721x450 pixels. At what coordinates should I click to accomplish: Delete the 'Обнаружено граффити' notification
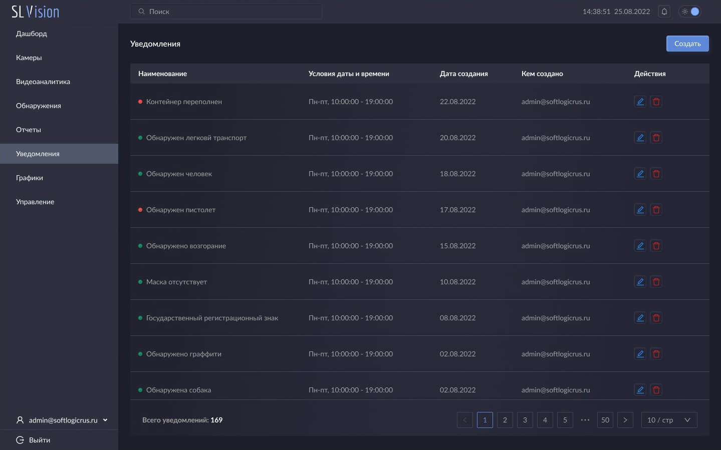656,354
